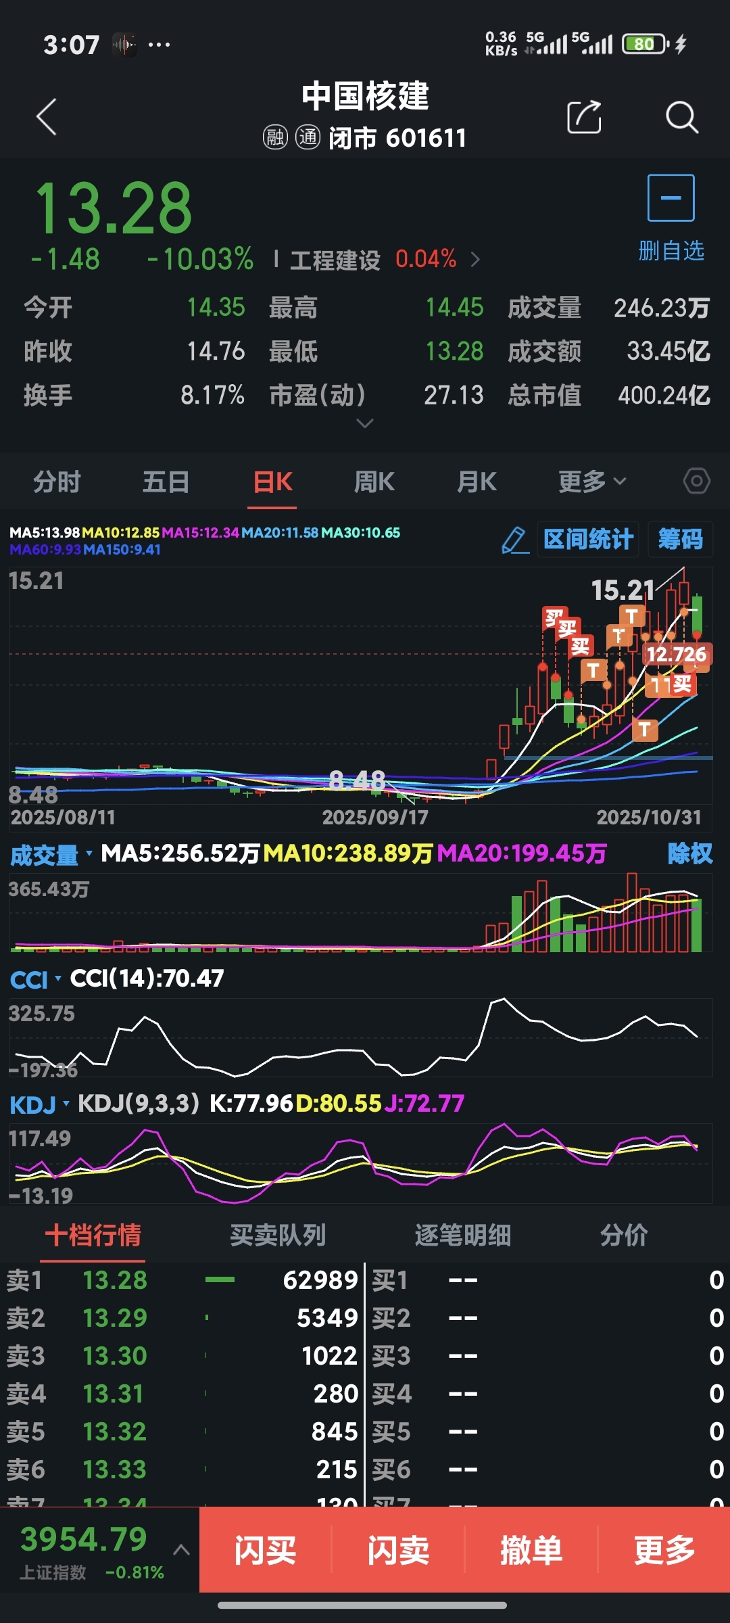Switch to 逐笔明细 tick detail tab
This screenshot has height=1623, width=730.
[x=462, y=1235]
